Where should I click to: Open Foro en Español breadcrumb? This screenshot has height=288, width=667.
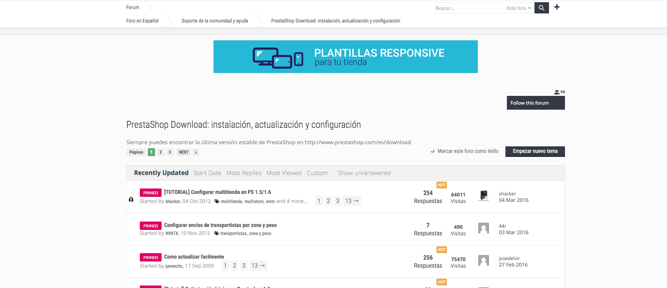(x=142, y=21)
